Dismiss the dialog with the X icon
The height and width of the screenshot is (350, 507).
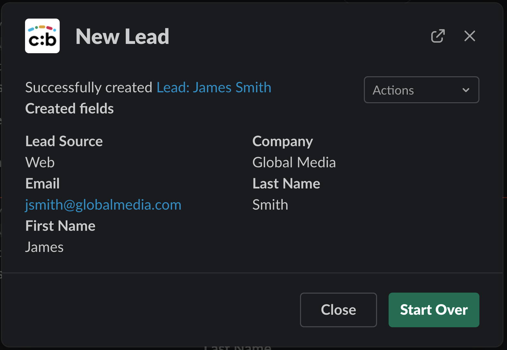469,36
